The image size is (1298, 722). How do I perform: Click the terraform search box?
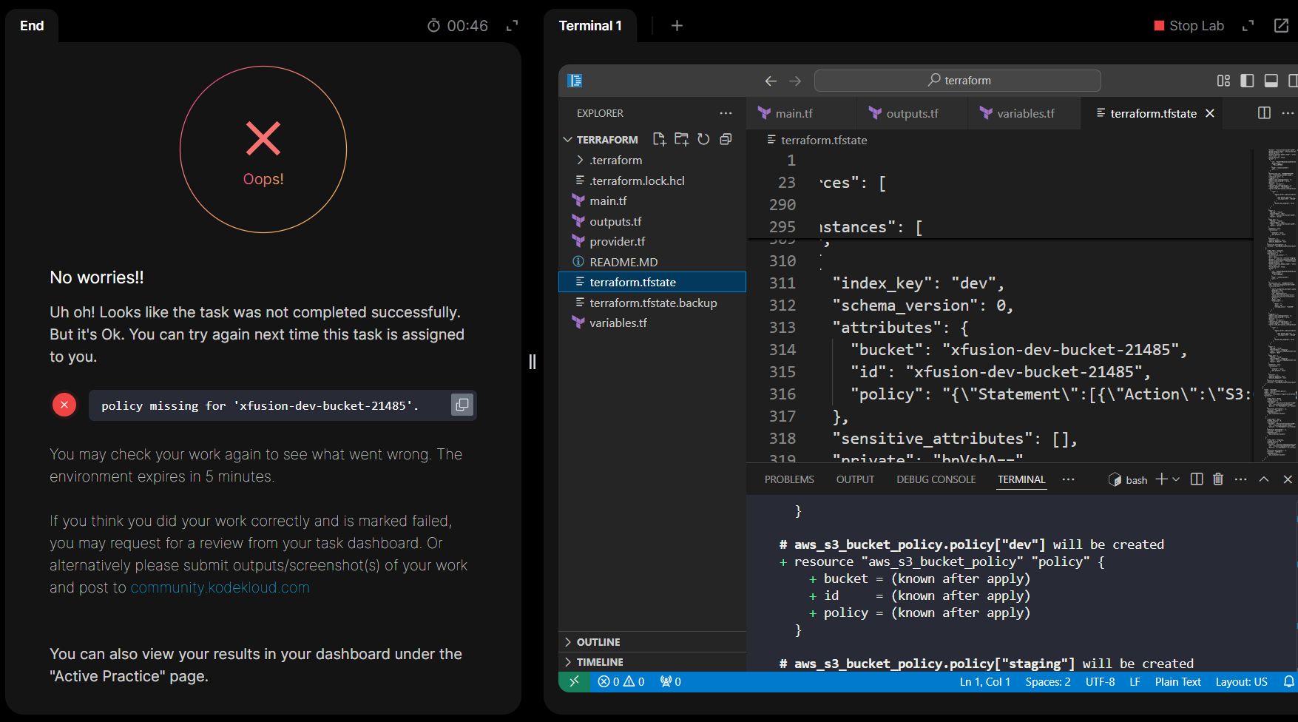coord(957,81)
